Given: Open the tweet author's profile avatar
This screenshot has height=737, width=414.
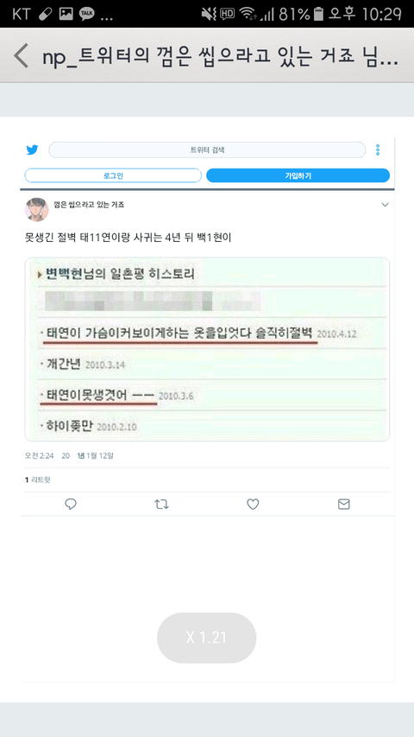Looking at the screenshot, I should [x=36, y=209].
